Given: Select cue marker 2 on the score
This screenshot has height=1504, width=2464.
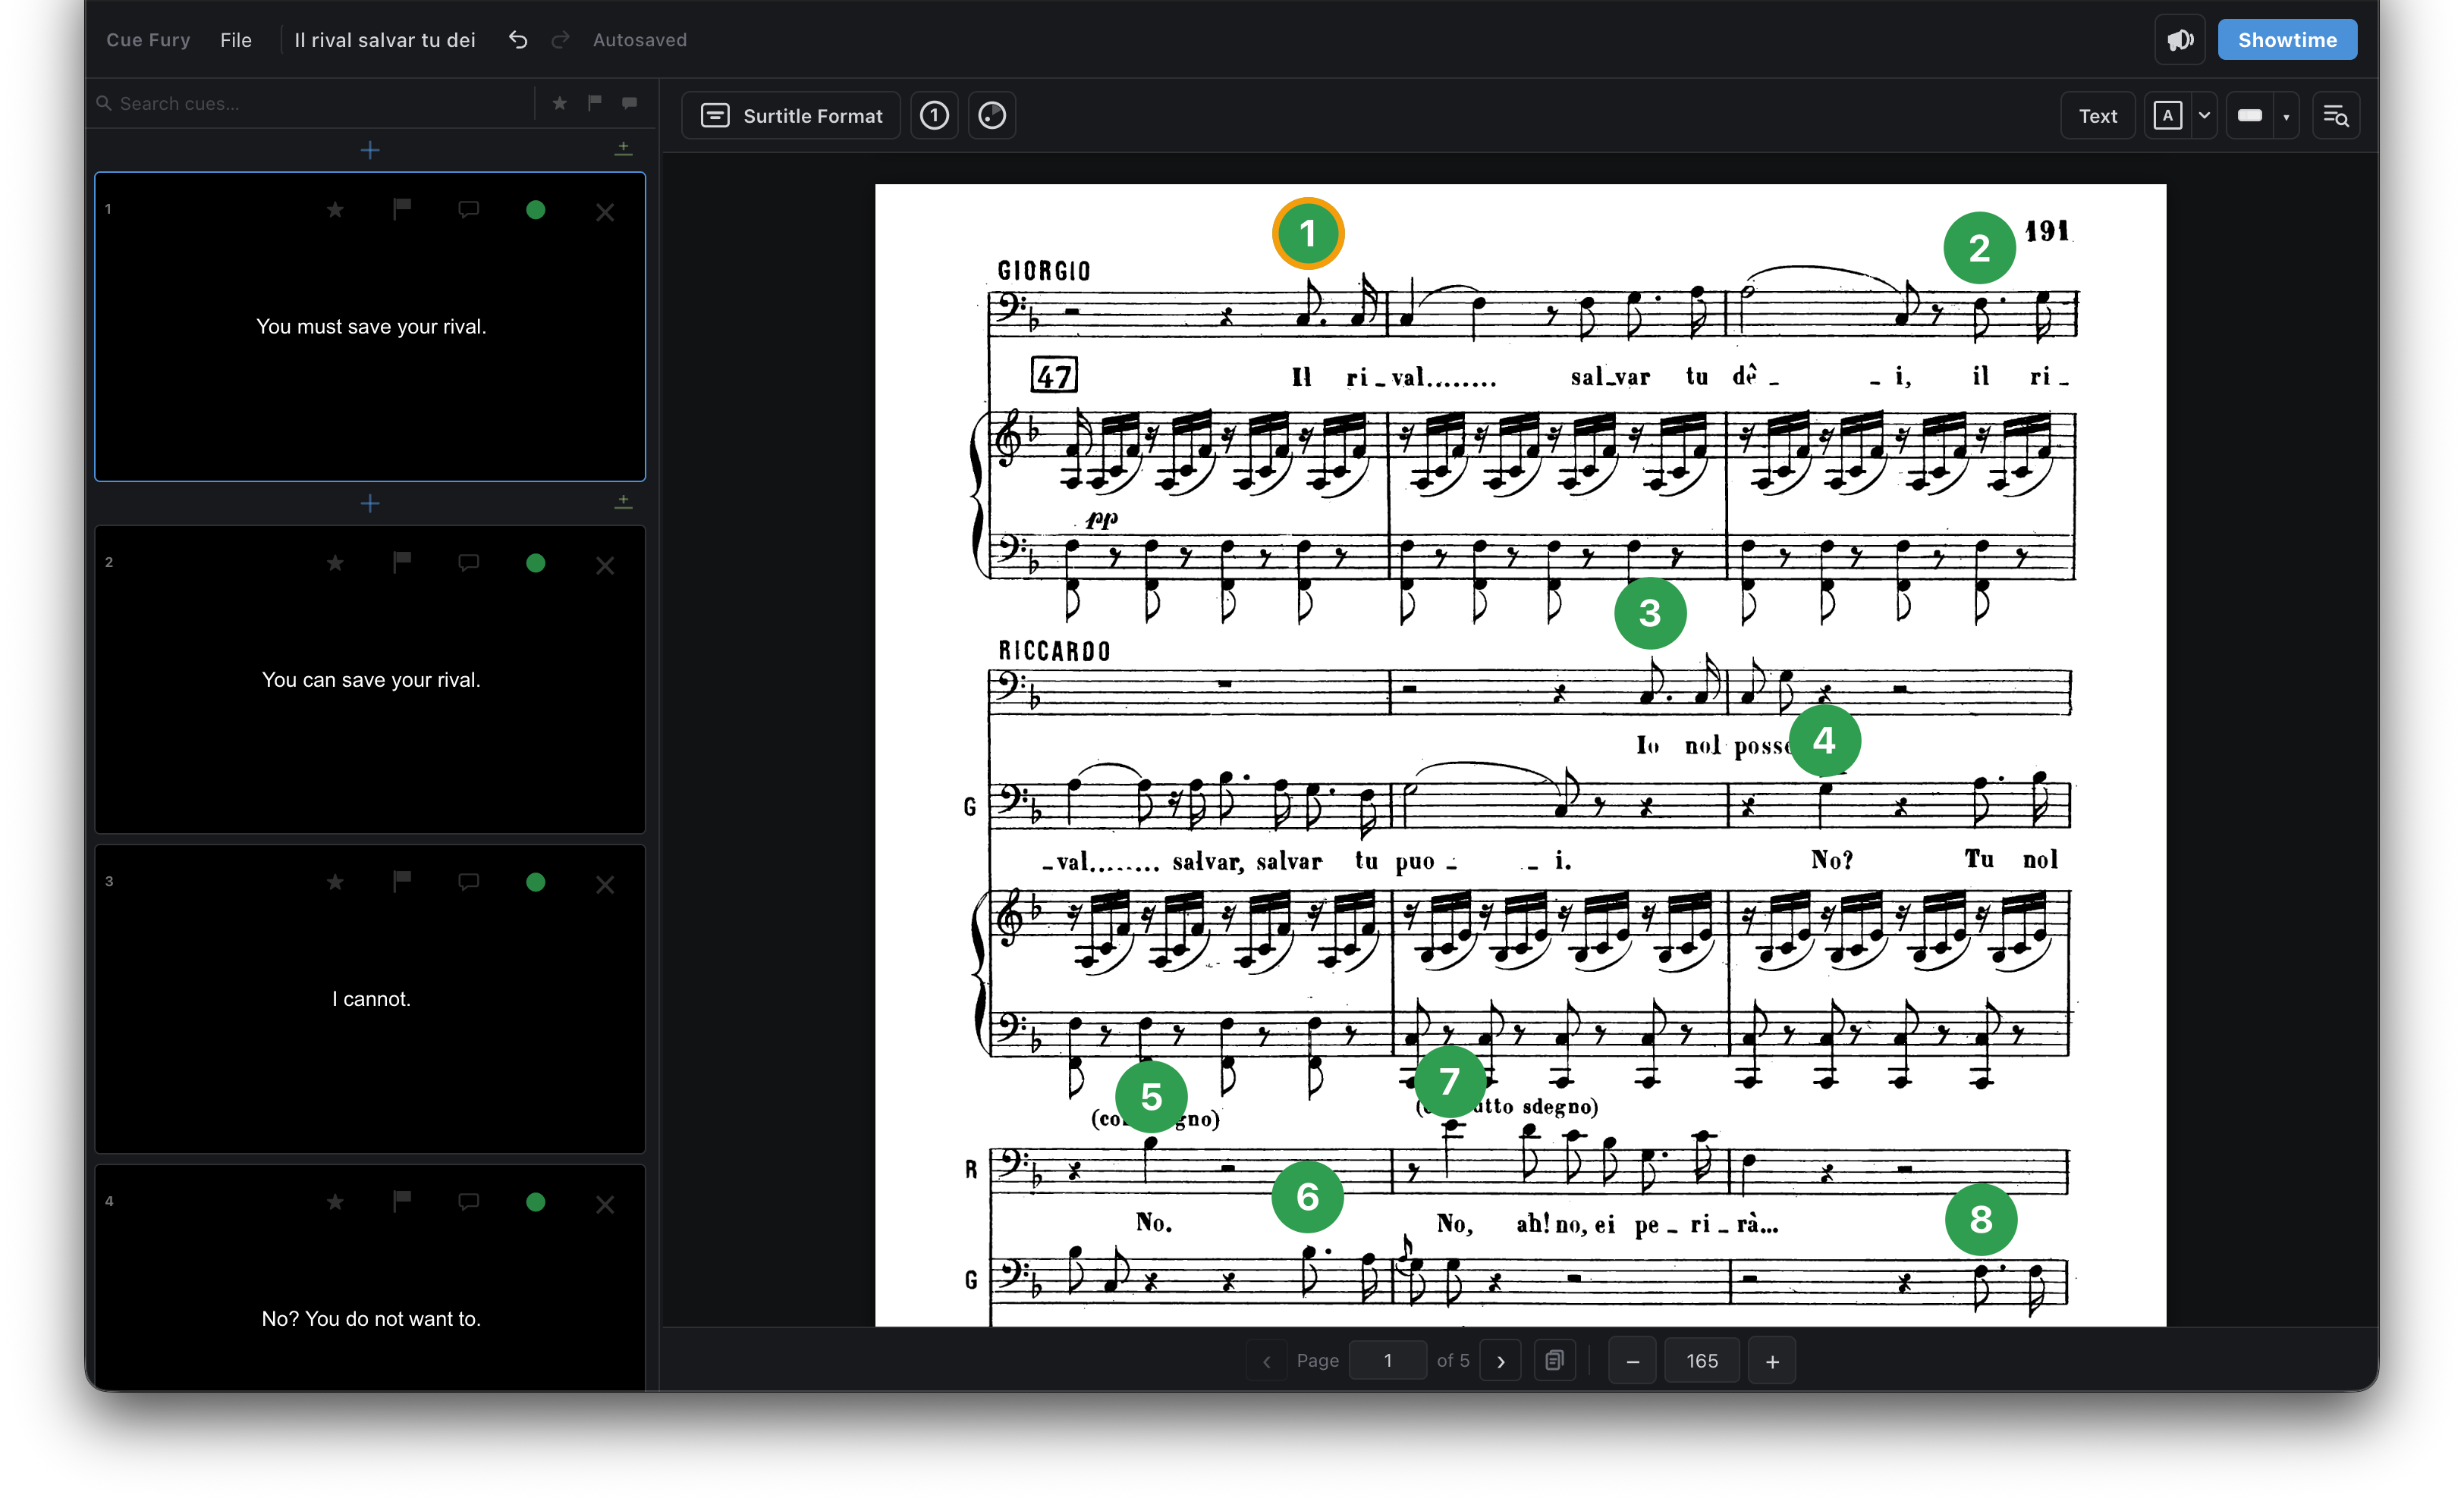Looking at the screenshot, I should point(1980,248).
